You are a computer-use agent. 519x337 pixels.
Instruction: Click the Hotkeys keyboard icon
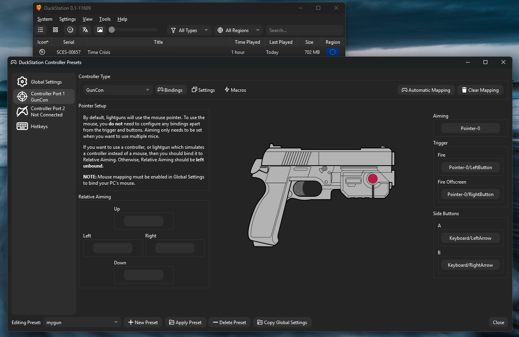22,126
